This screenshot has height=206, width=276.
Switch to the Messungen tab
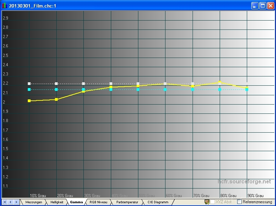34,202
